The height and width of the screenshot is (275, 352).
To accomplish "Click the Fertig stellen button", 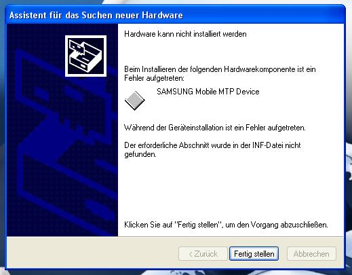I will [254, 254].
